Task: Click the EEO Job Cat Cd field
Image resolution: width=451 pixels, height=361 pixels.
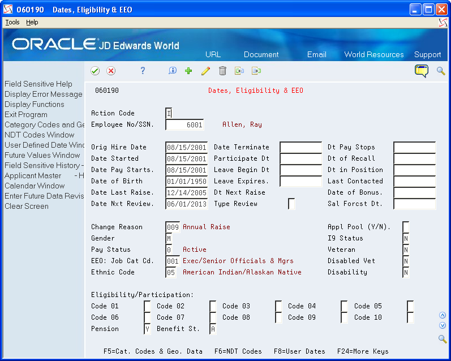Action: point(173,261)
